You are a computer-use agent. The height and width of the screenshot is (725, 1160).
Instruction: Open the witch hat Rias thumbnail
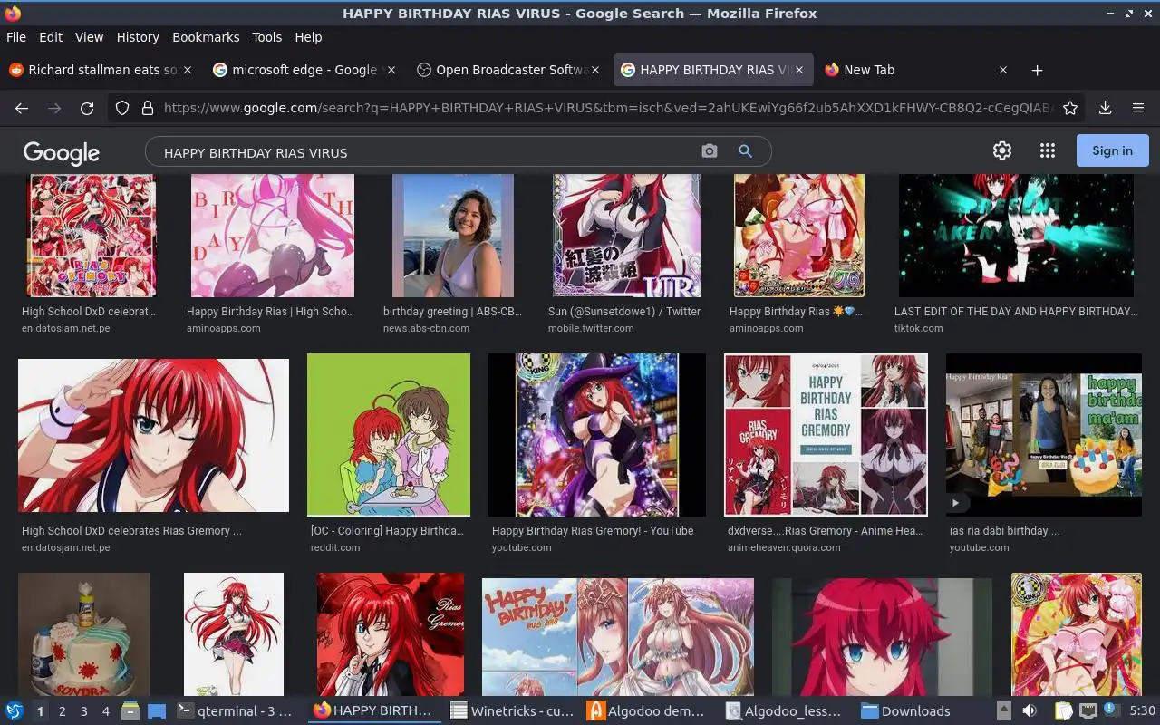[597, 435]
